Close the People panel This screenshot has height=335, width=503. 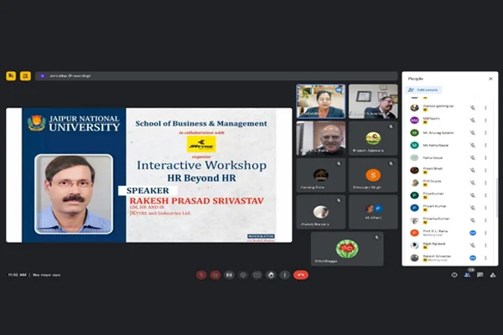click(490, 79)
